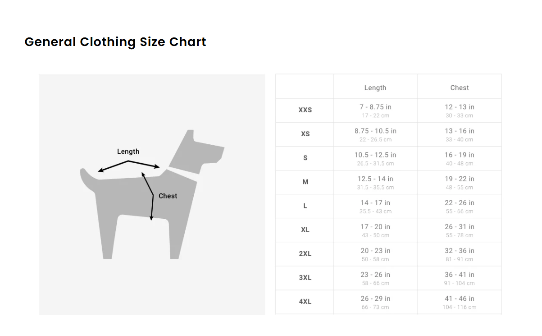The width and height of the screenshot is (542, 336).
Task: Click the S size row label
Action: 305,158
